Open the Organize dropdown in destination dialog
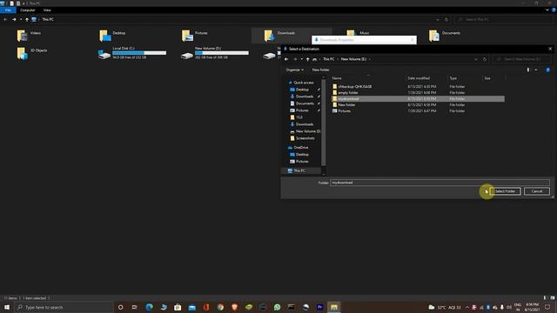 pos(294,70)
